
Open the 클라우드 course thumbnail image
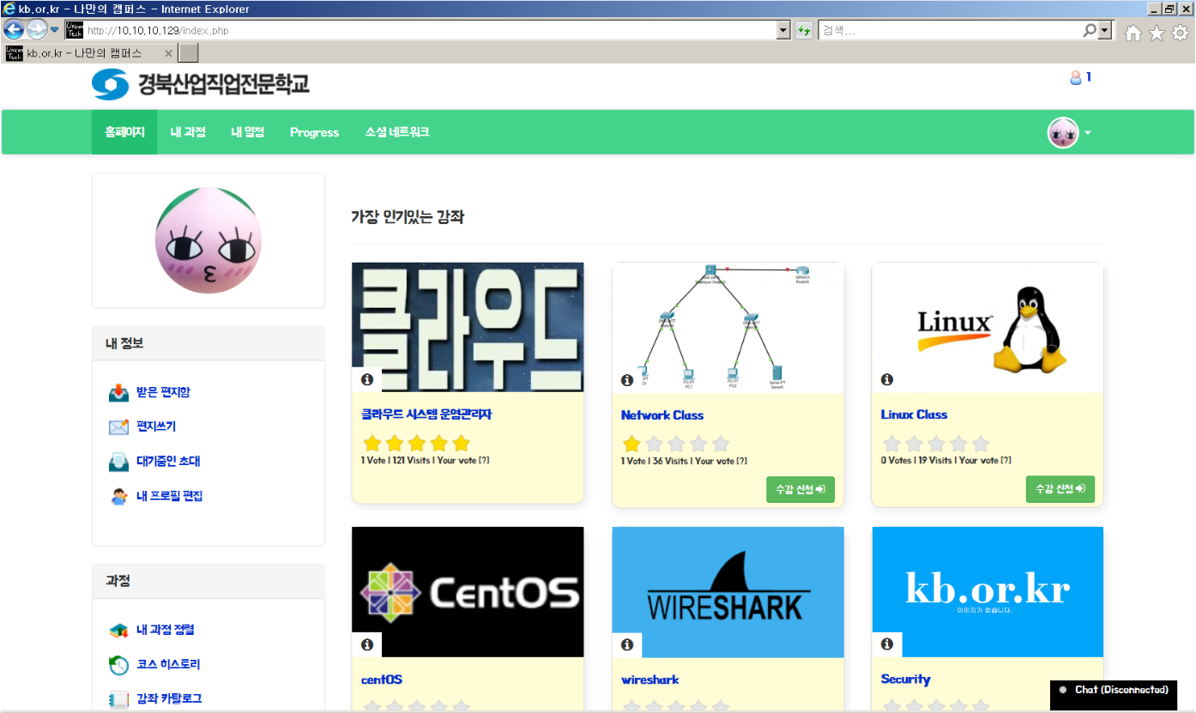click(468, 328)
